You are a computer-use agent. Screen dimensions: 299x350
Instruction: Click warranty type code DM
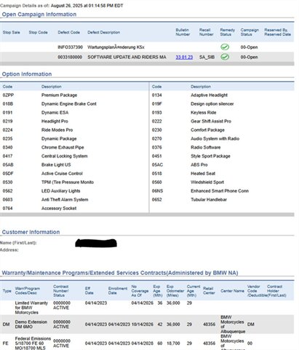tap(6, 324)
